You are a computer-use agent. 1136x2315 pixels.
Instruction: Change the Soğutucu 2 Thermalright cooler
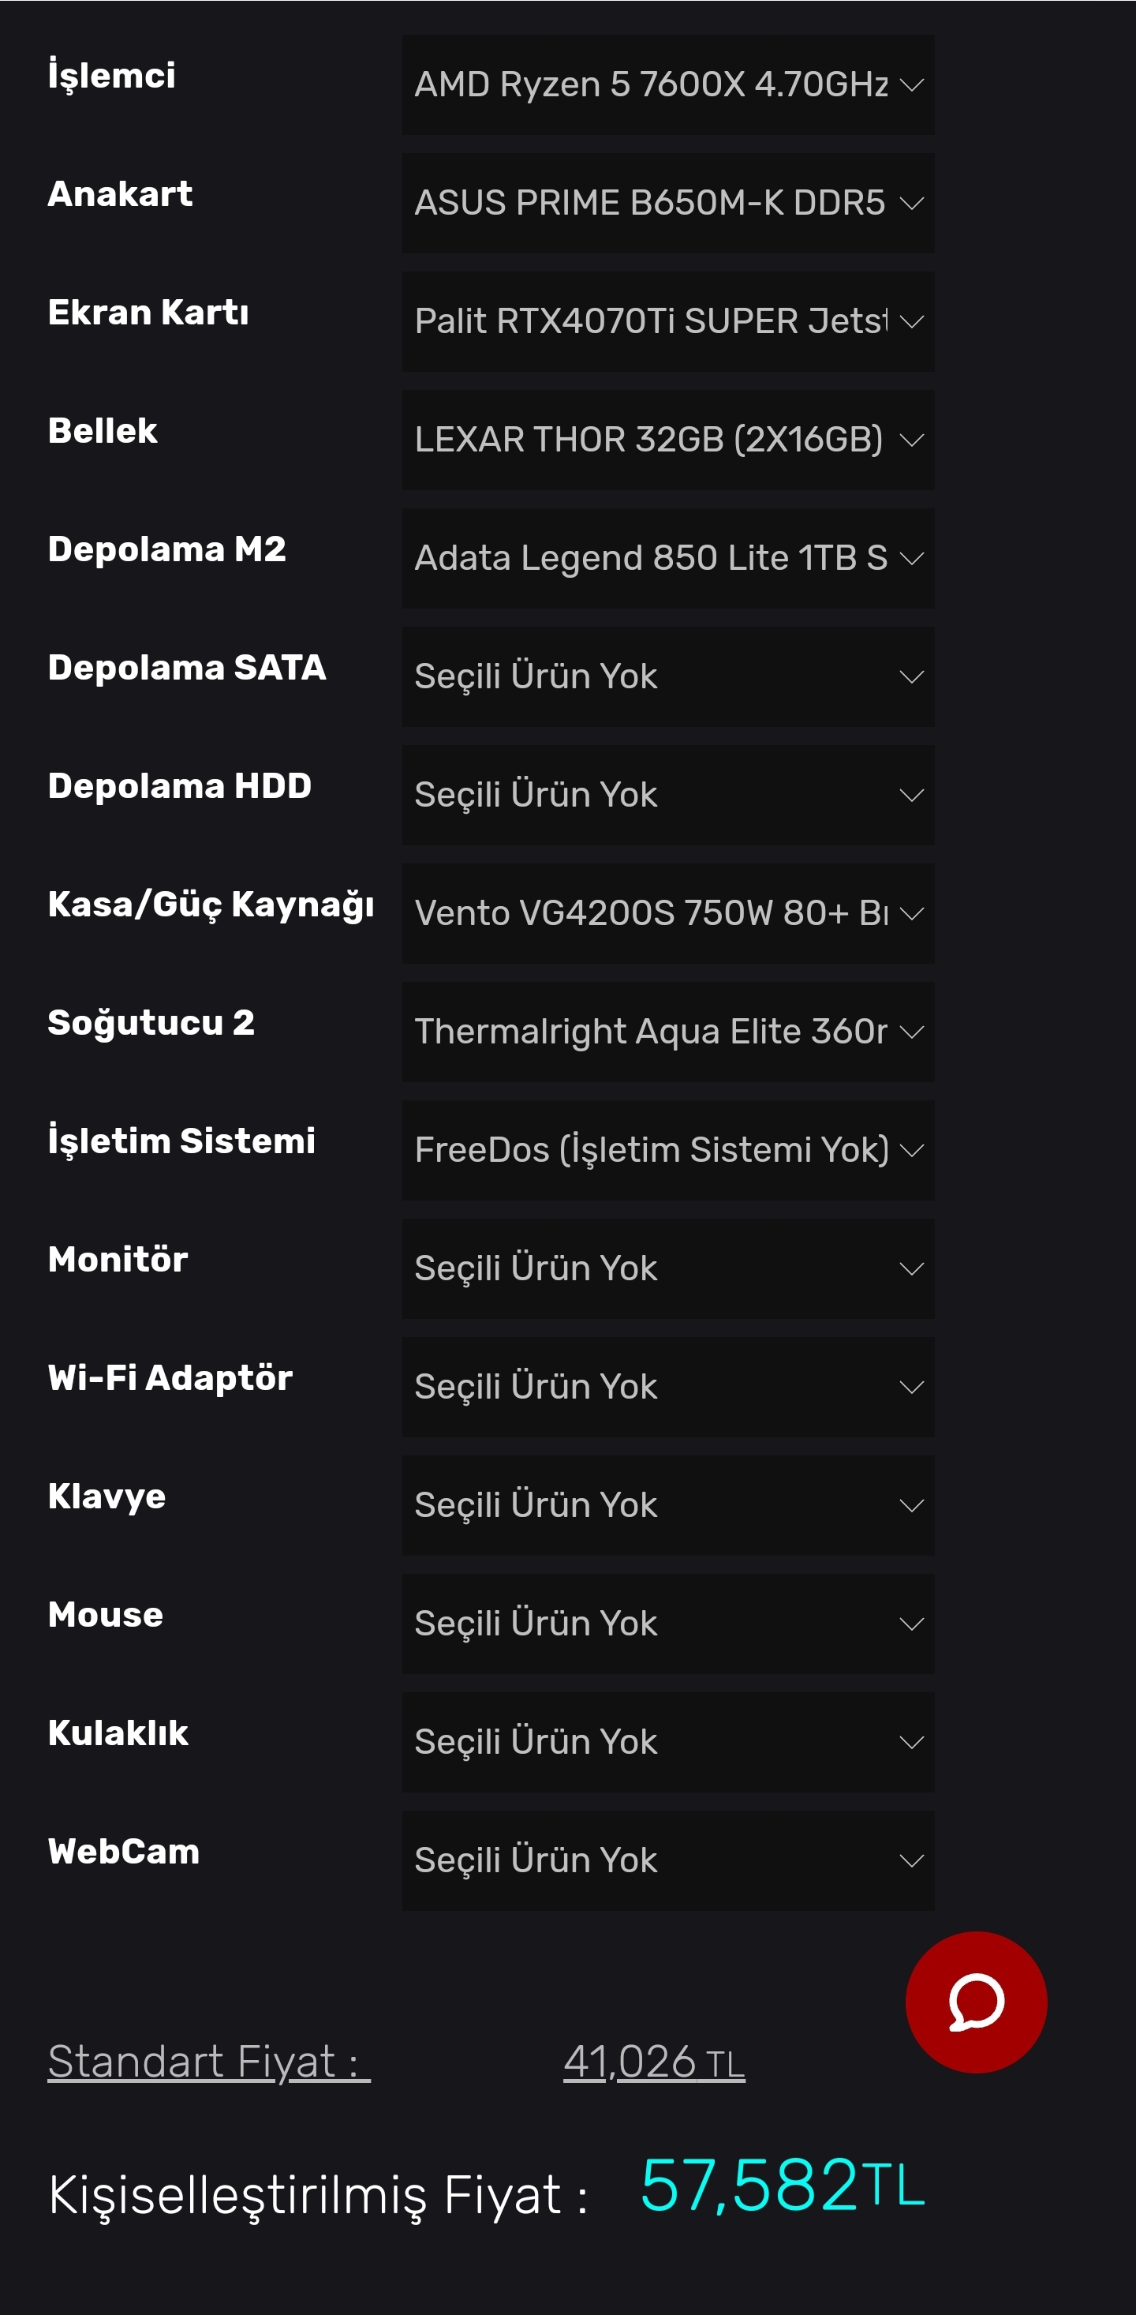667,1032
